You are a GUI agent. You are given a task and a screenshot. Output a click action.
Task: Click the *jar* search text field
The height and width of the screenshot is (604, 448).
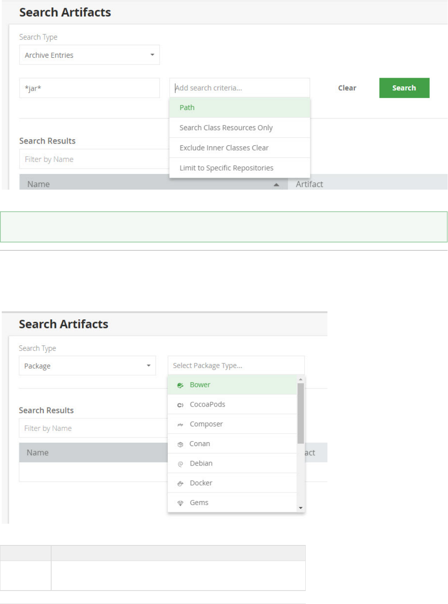tap(89, 88)
